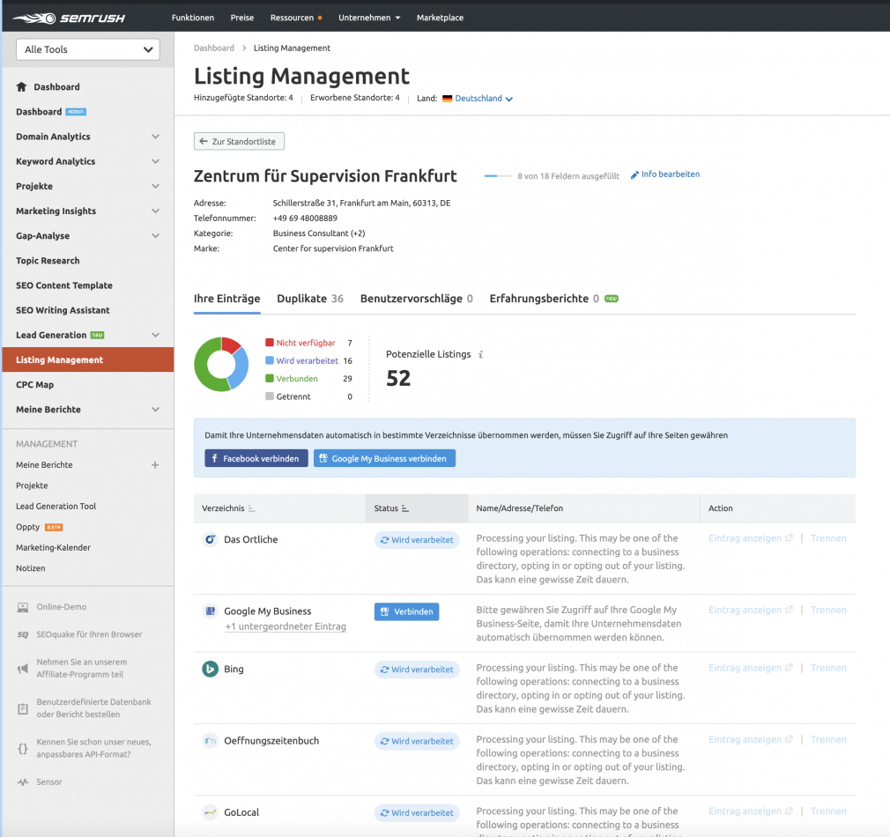Click external link icon in Bing row
This screenshot has width=890, height=837.
(789, 668)
